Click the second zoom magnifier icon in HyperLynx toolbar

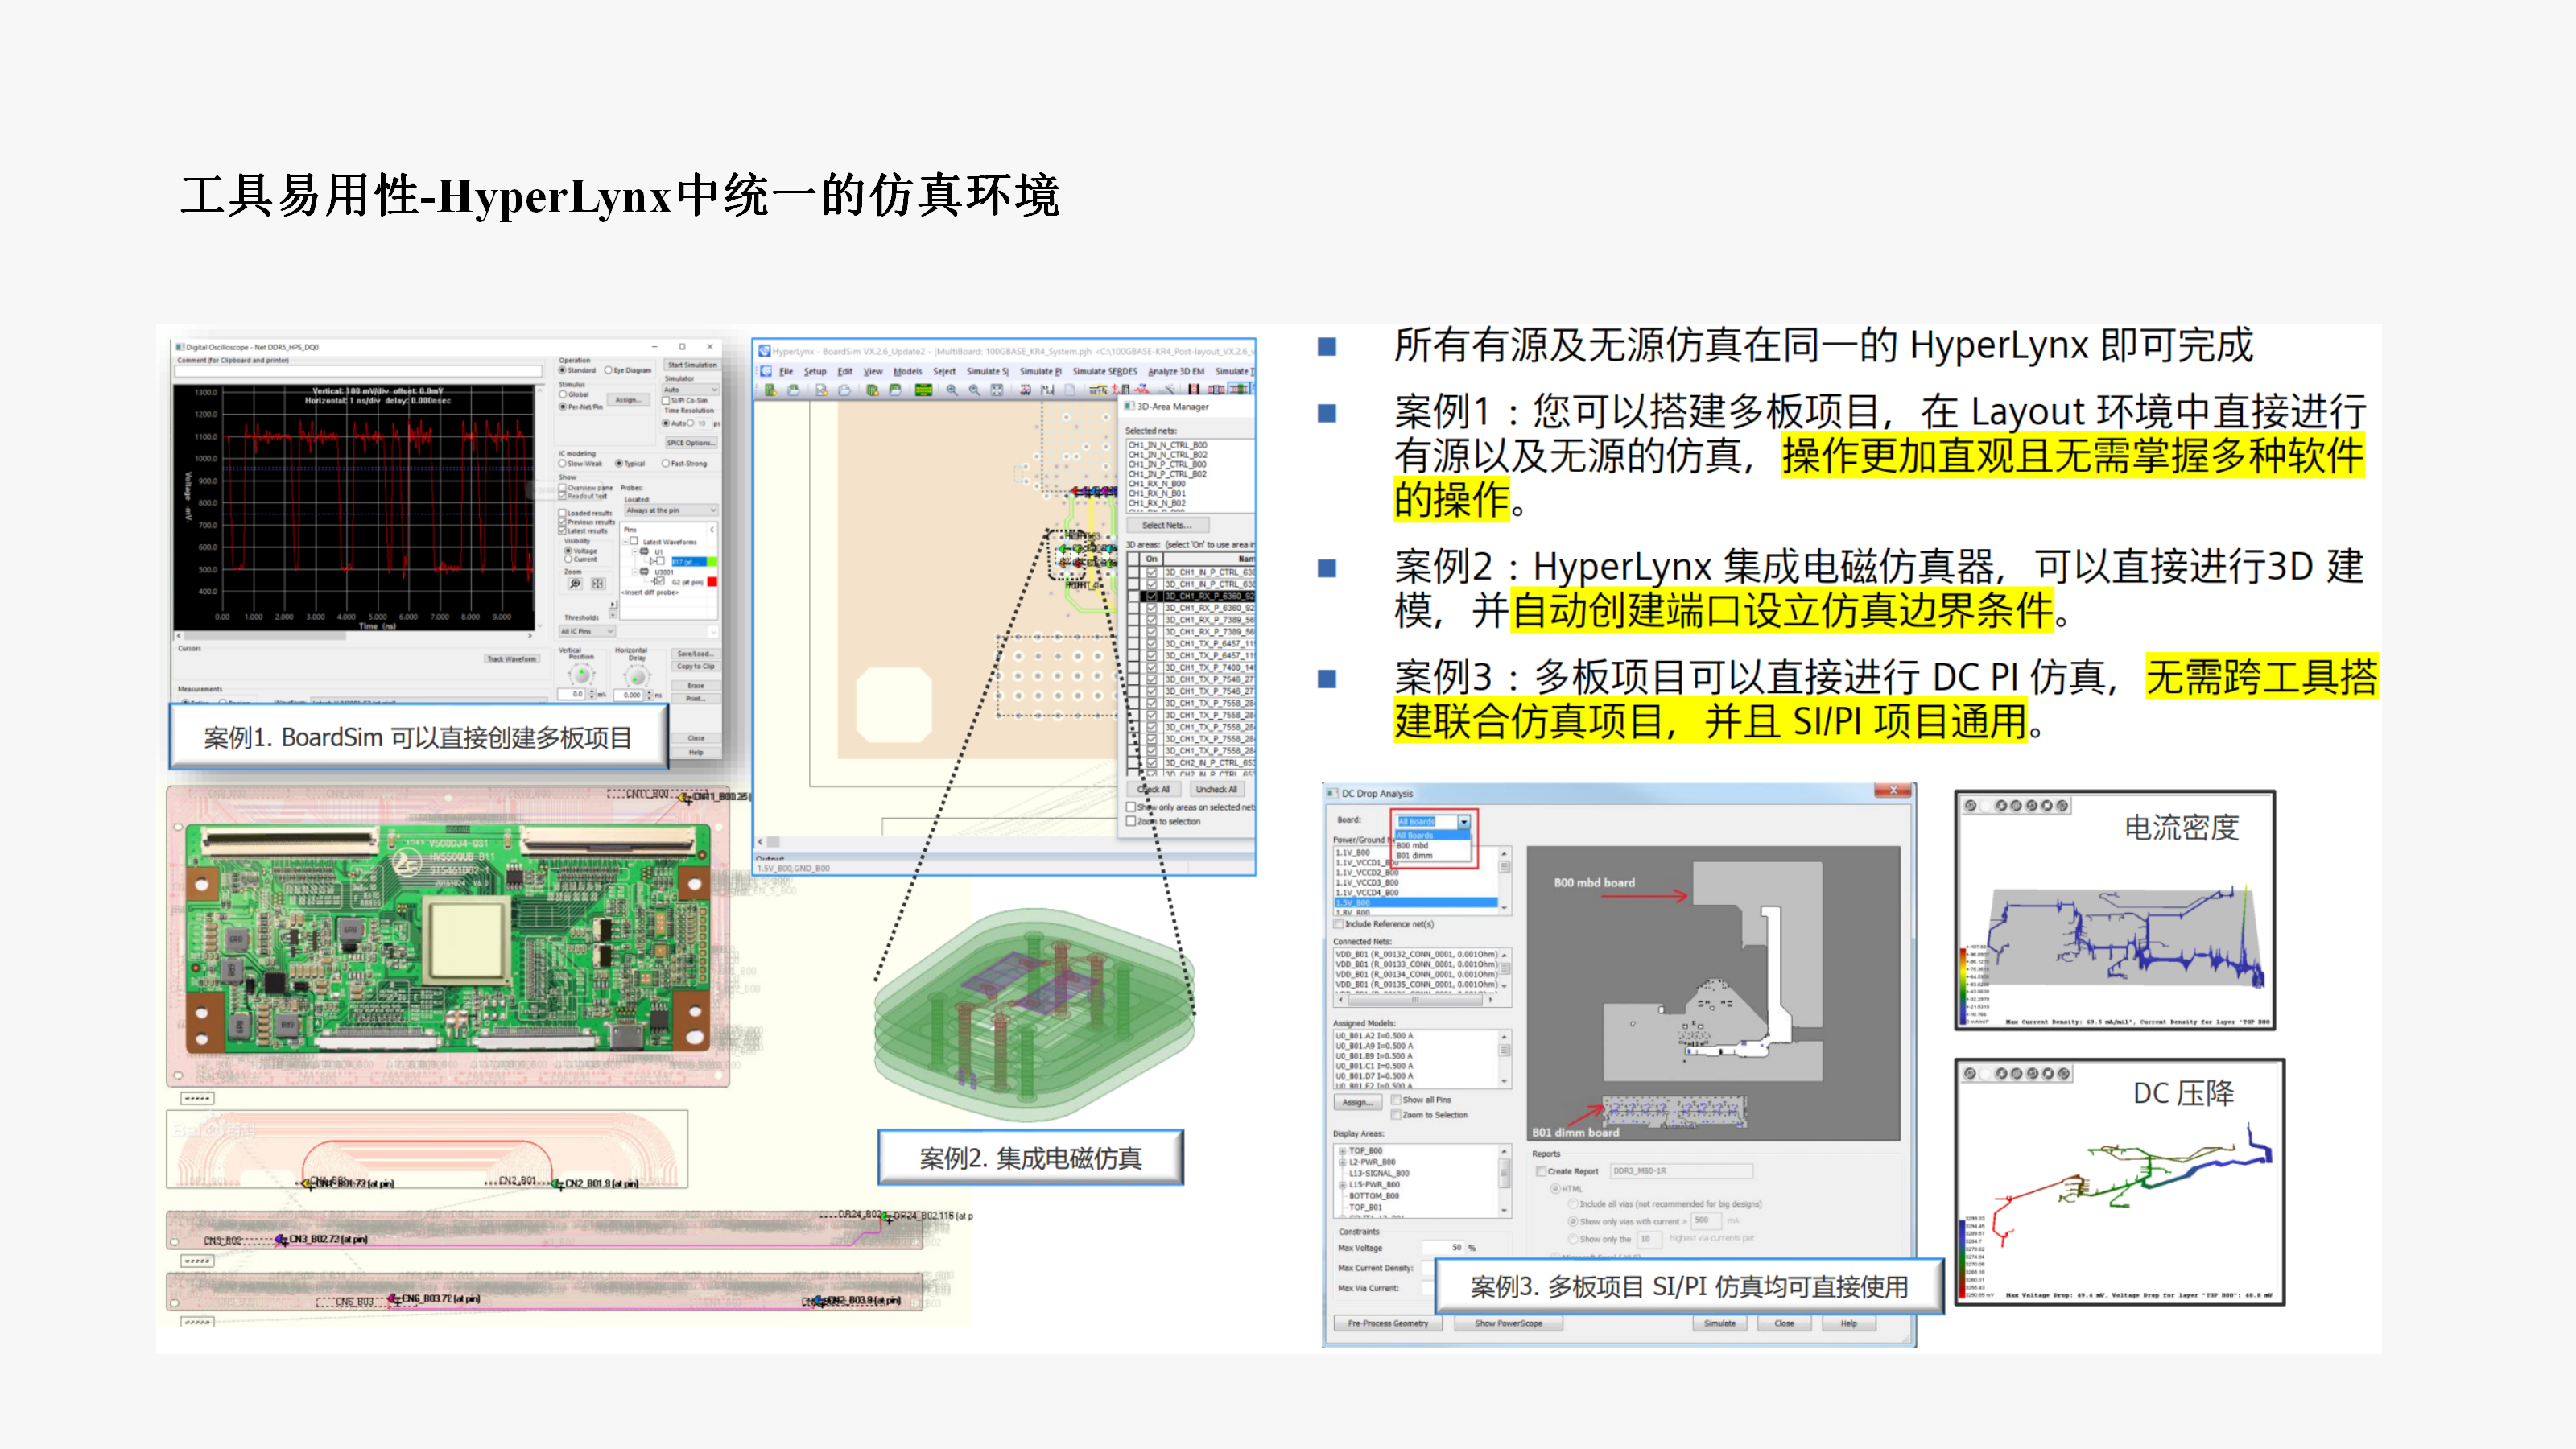pos(975,391)
